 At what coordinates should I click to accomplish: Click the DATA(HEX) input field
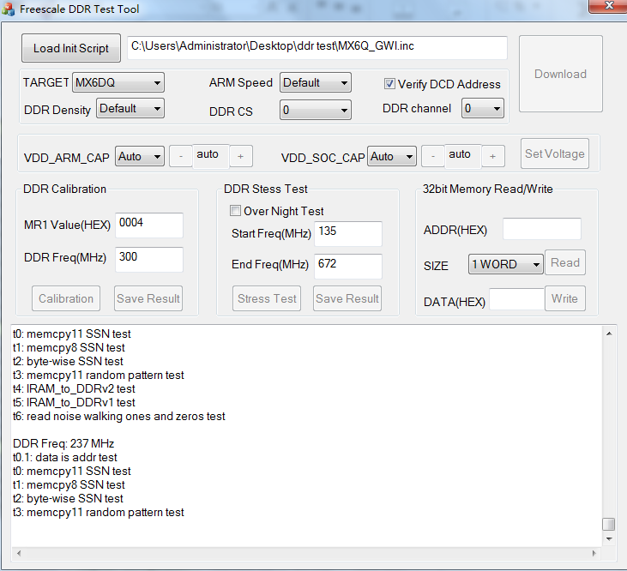pyautogui.click(x=517, y=299)
